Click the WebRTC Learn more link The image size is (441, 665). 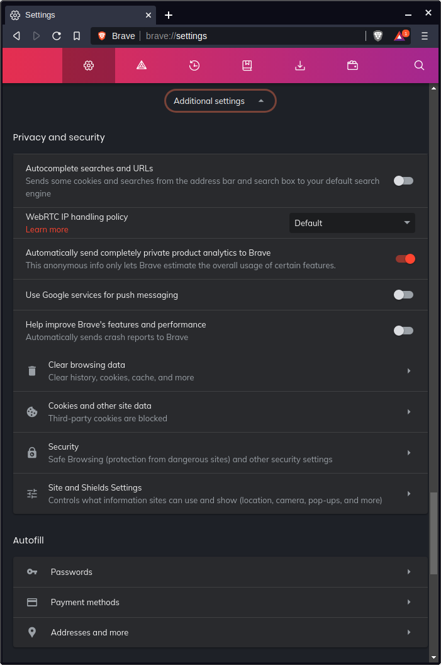[47, 230]
